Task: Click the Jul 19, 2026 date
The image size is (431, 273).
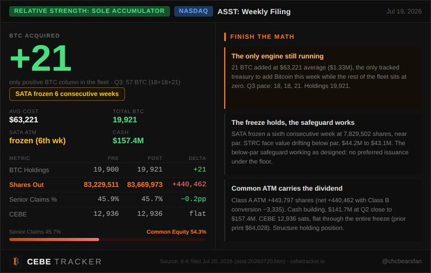Action: (404, 11)
